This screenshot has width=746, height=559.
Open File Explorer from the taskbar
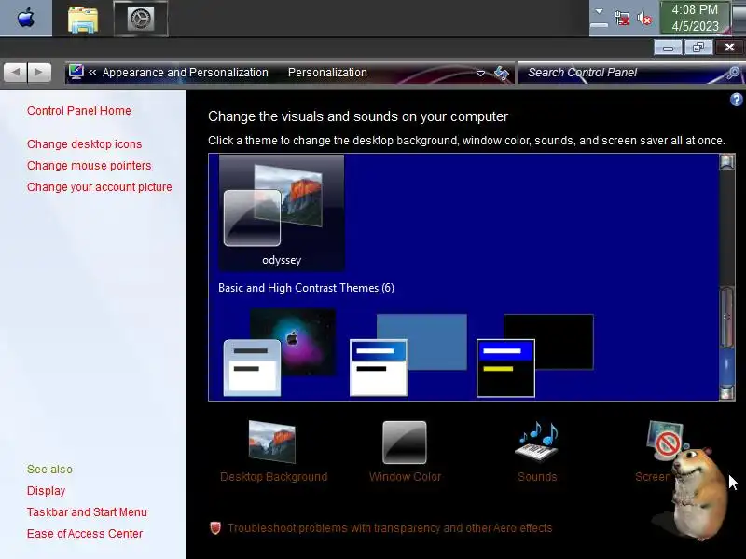[83, 20]
